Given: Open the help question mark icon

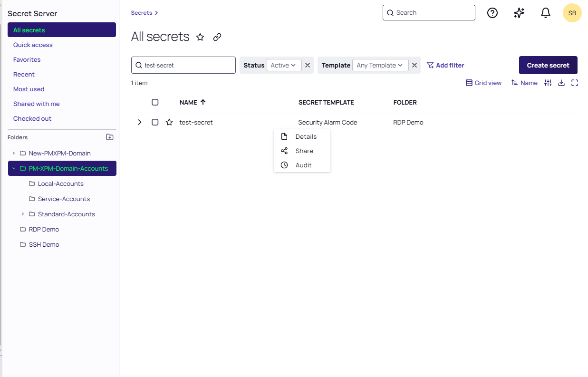Looking at the screenshot, I should click(492, 13).
